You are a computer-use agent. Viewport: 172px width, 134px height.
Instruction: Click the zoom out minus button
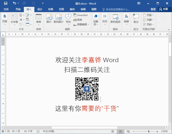134,131
